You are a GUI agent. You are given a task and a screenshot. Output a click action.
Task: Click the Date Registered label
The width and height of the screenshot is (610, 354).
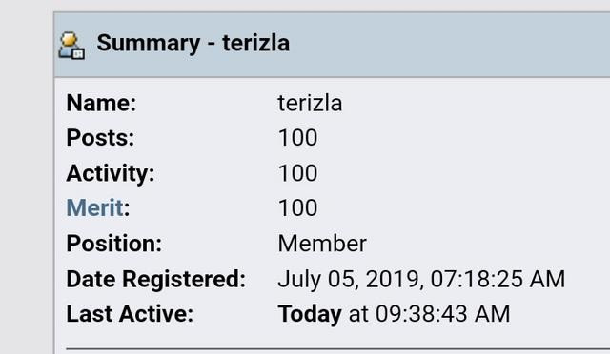click(x=156, y=279)
